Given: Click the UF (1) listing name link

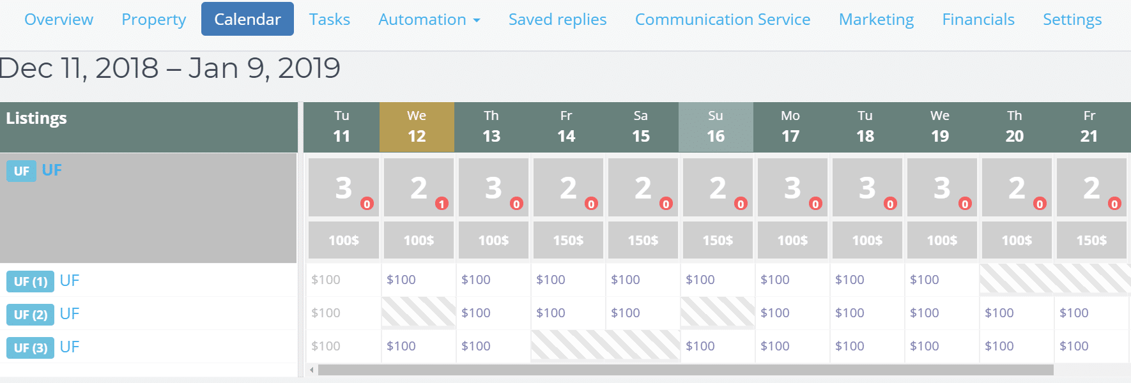Looking at the screenshot, I should [x=70, y=281].
